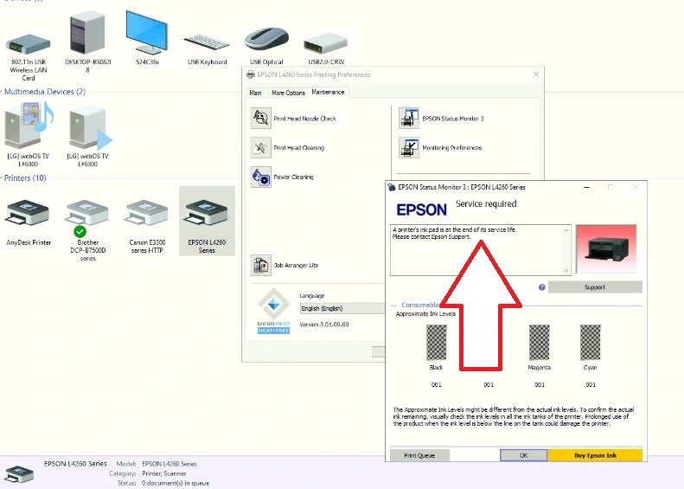Viewport: 684px width, 489px height.
Task: Click the Version 3.01.00.00 text
Action: click(324, 325)
